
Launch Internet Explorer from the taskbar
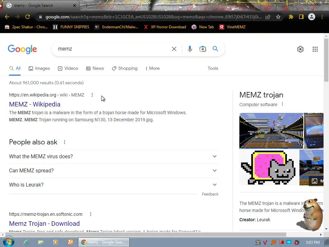pyautogui.click(x=26, y=242)
